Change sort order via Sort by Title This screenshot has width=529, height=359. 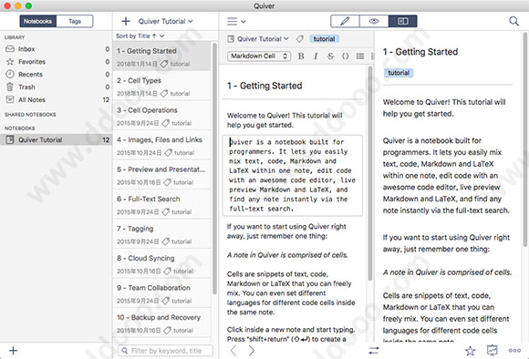pos(140,36)
